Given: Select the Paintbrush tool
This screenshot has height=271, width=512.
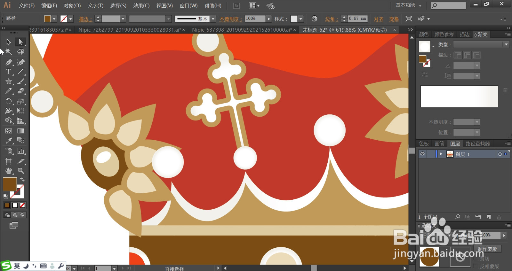Looking at the screenshot, I should (x=21, y=81).
